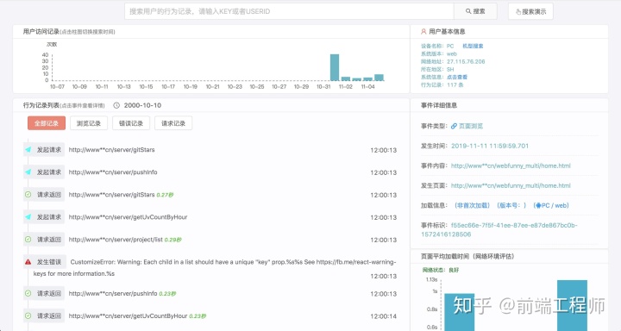Click the 网络状态 良好 label

point(441,270)
